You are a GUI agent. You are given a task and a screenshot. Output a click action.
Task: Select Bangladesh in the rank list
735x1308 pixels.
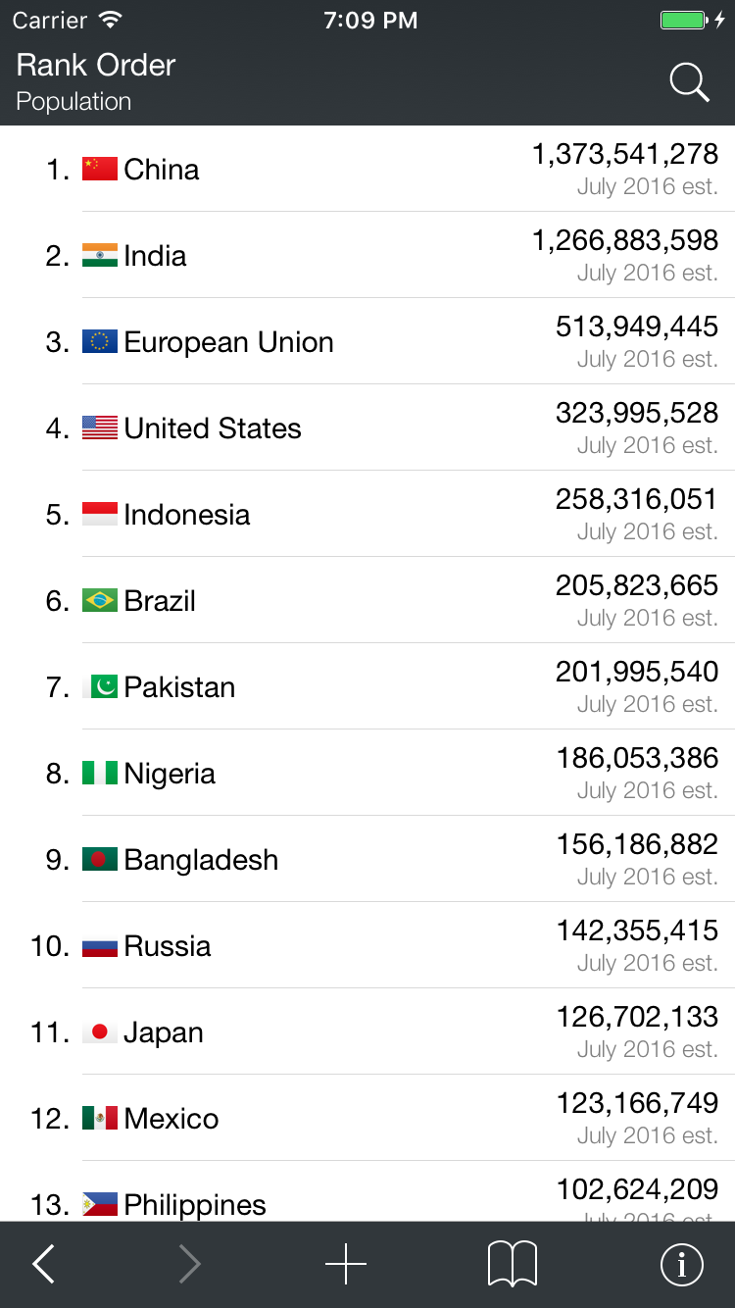click(x=367, y=860)
